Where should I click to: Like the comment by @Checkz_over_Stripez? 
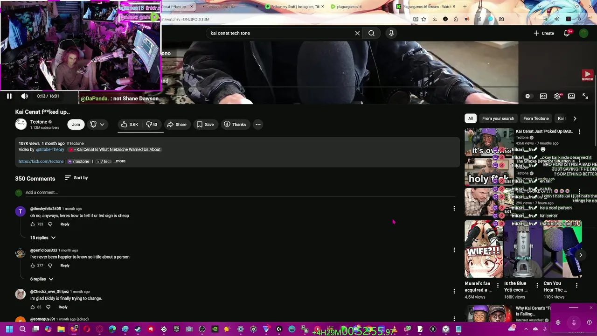coord(33,307)
